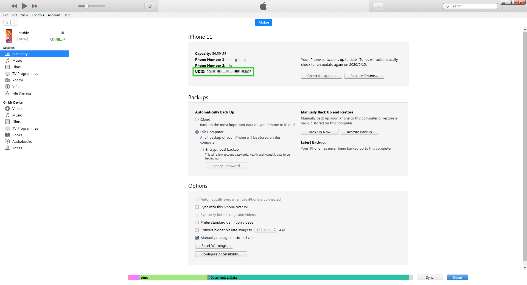527x285 pixels.
Task: Toggle Sync with this iPhone over Wi-Fi
Action: [197, 207]
